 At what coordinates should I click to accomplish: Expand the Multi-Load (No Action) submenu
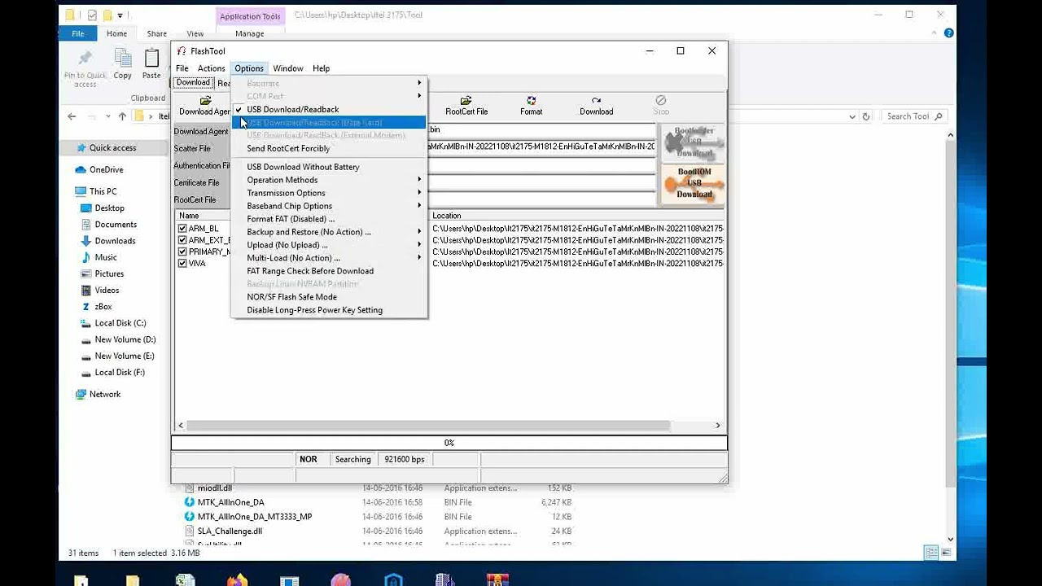[x=329, y=258]
